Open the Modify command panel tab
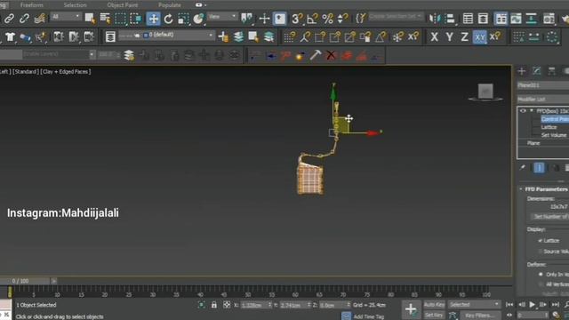 (537, 71)
